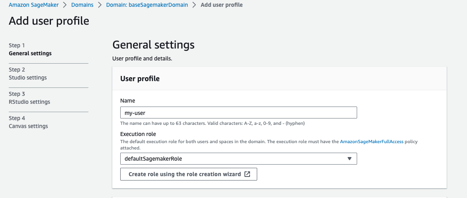This screenshot has height=198, width=467.
Task: Click the chevron after Amazon SageMaker breadcrumb
Action: pyautogui.click(x=65, y=5)
